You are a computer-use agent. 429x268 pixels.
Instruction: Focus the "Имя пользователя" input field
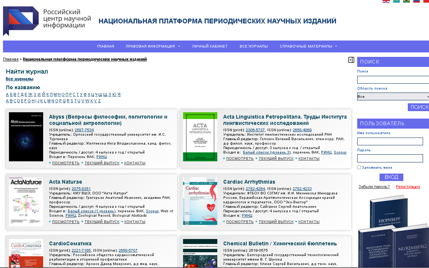(390, 141)
